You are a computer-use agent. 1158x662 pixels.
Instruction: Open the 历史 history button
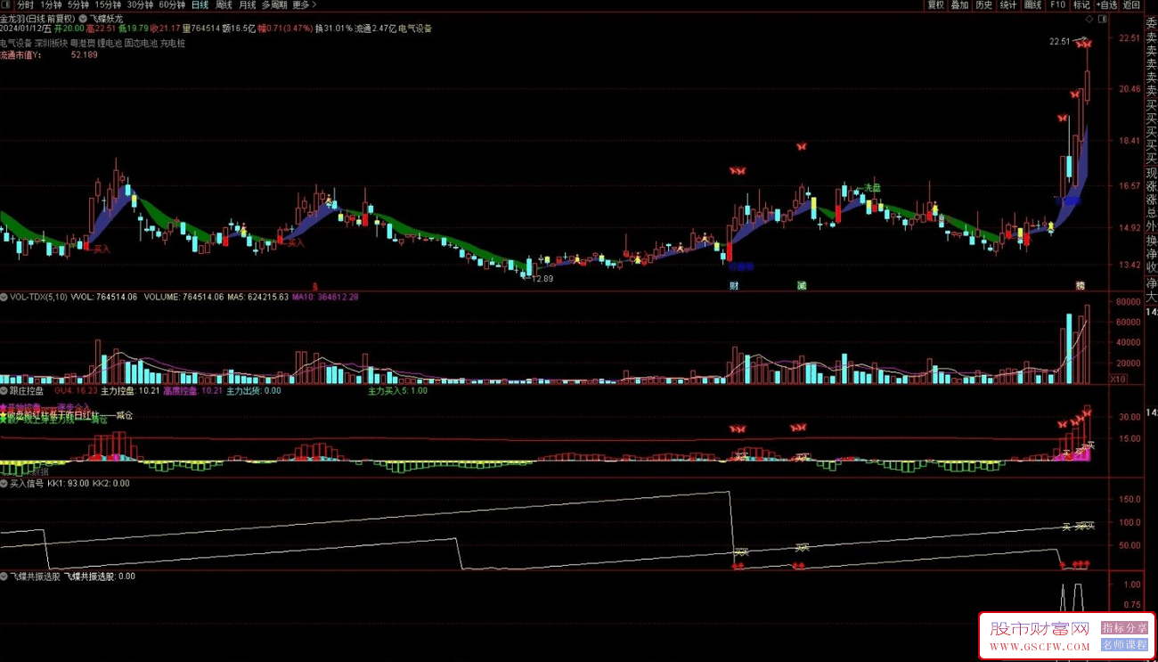coord(983,4)
